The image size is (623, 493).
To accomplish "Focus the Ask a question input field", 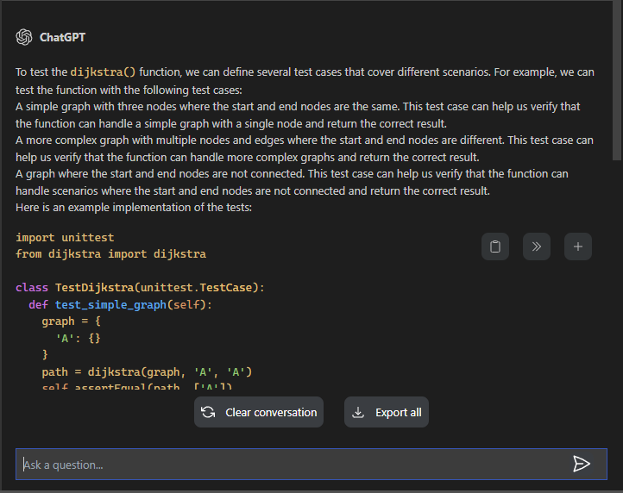I will 311,464.
